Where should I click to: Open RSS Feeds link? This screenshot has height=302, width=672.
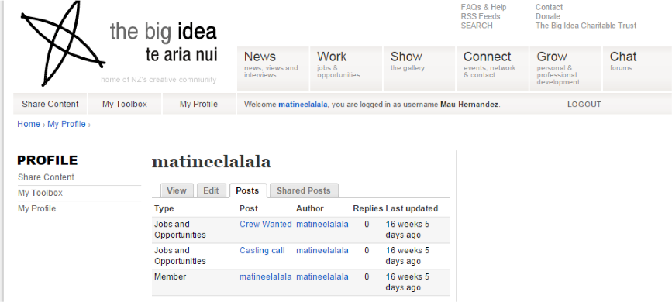481,16
